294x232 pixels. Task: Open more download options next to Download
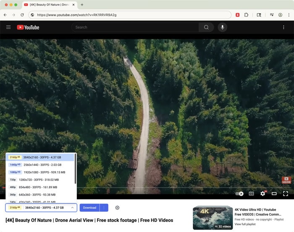tap(104, 208)
